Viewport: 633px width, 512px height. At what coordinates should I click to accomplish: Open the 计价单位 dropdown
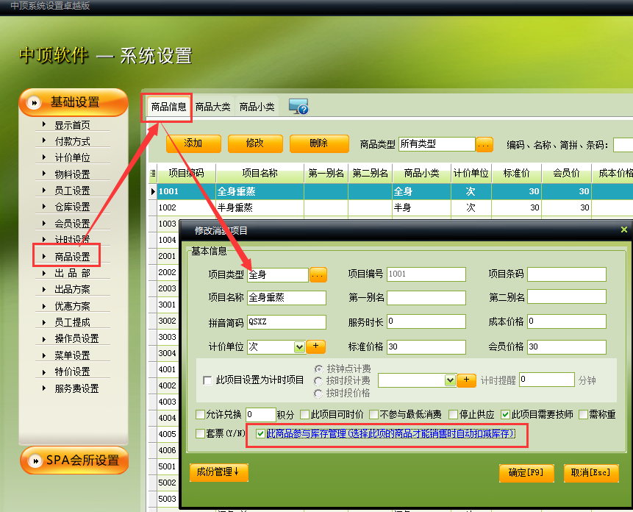pos(299,347)
